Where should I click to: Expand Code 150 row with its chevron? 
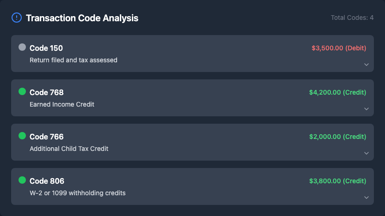tap(366, 65)
